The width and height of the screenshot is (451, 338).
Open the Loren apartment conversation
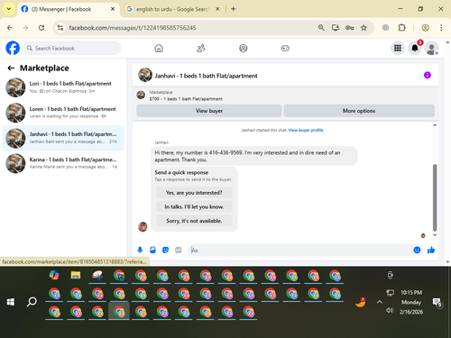coord(63,113)
